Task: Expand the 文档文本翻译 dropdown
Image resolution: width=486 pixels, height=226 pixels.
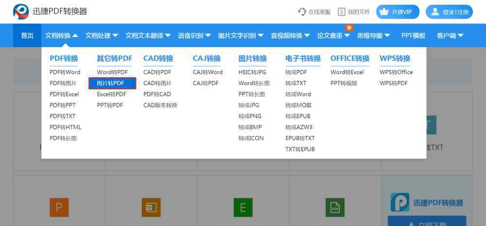Action: pyautogui.click(x=148, y=35)
